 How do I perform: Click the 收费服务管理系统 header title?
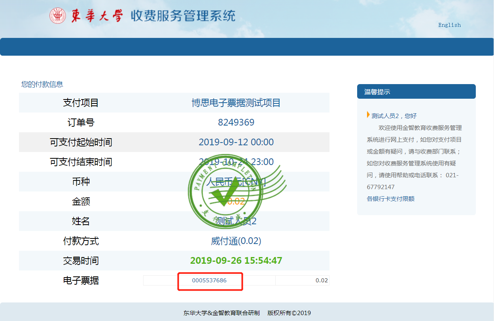coord(183,16)
